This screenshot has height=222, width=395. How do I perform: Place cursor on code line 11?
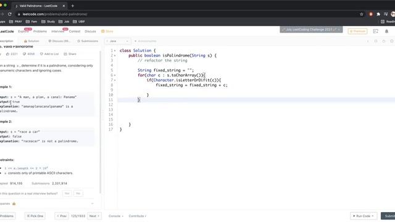coord(256,100)
